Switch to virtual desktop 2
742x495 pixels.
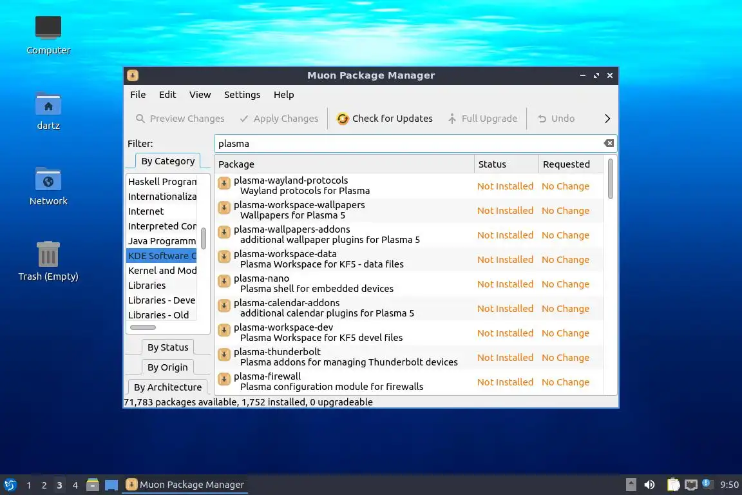(x=44, y=485)
